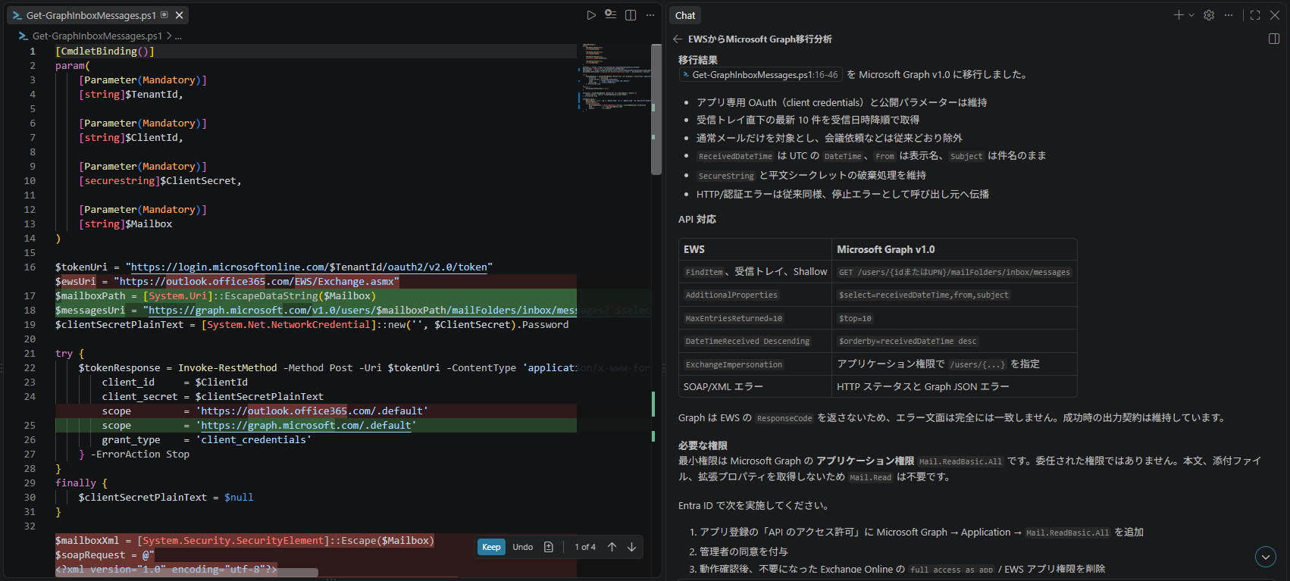Click the 'API 対応' heading
Screen dimensions: 1290x581
(697, 219)
